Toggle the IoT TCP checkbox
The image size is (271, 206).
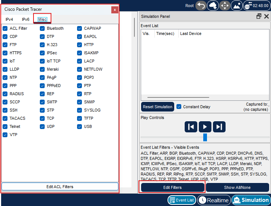point(42,61)
